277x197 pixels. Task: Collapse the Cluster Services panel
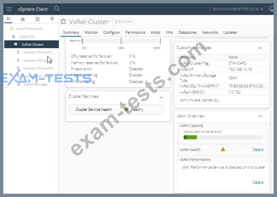(x=161, y=98)
